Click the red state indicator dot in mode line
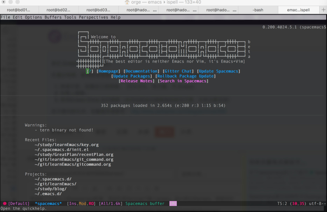This screenshot has width=327, height=212. 5,204
